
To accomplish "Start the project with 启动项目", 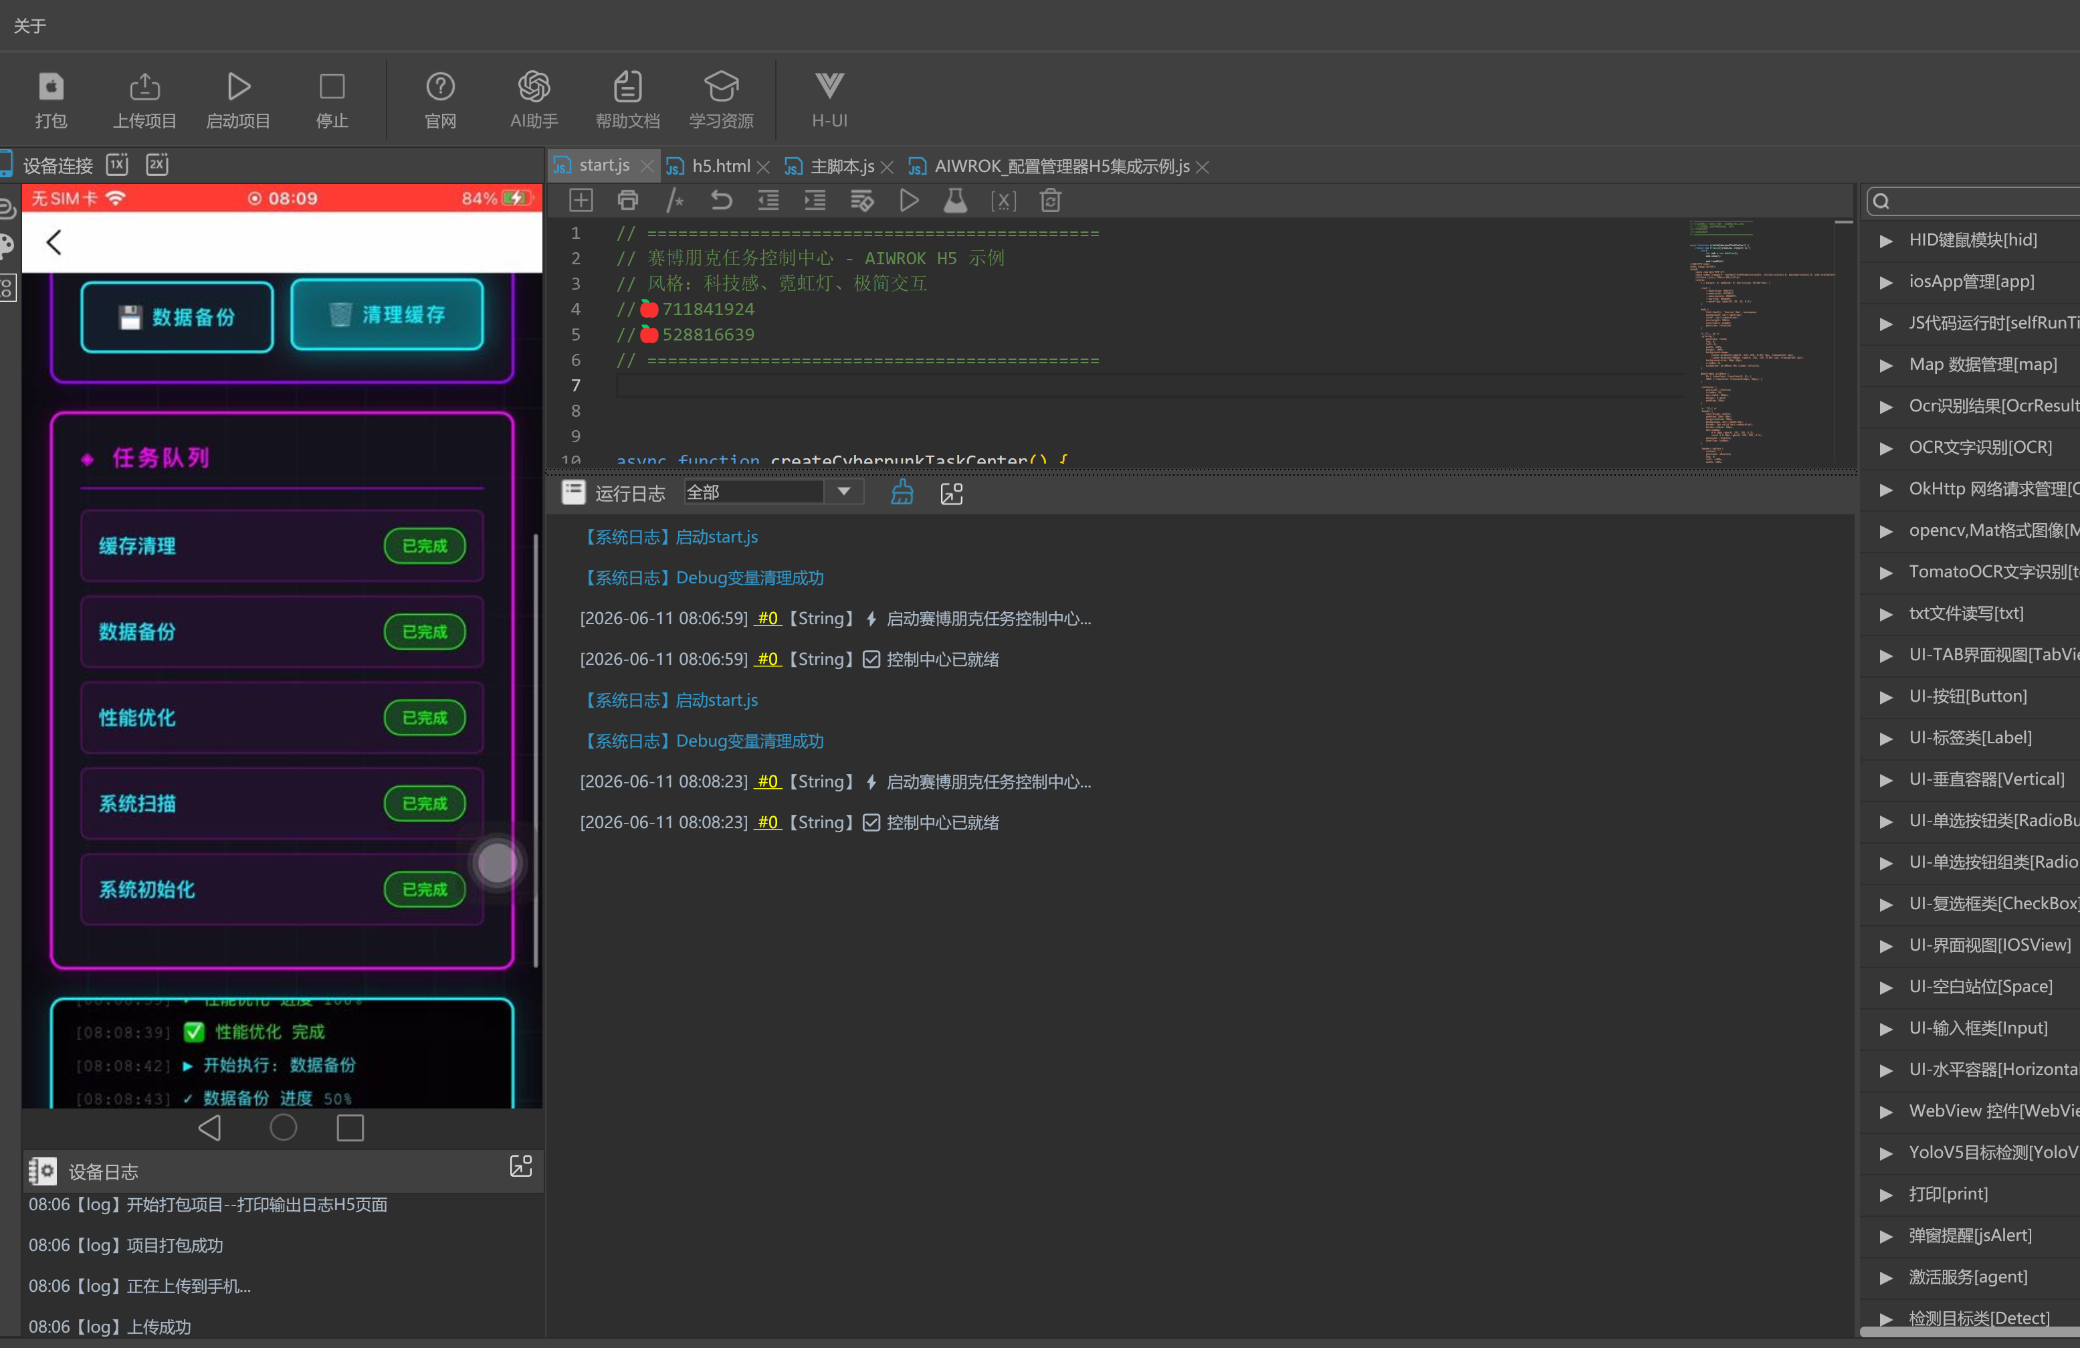I will coord(237,86).
